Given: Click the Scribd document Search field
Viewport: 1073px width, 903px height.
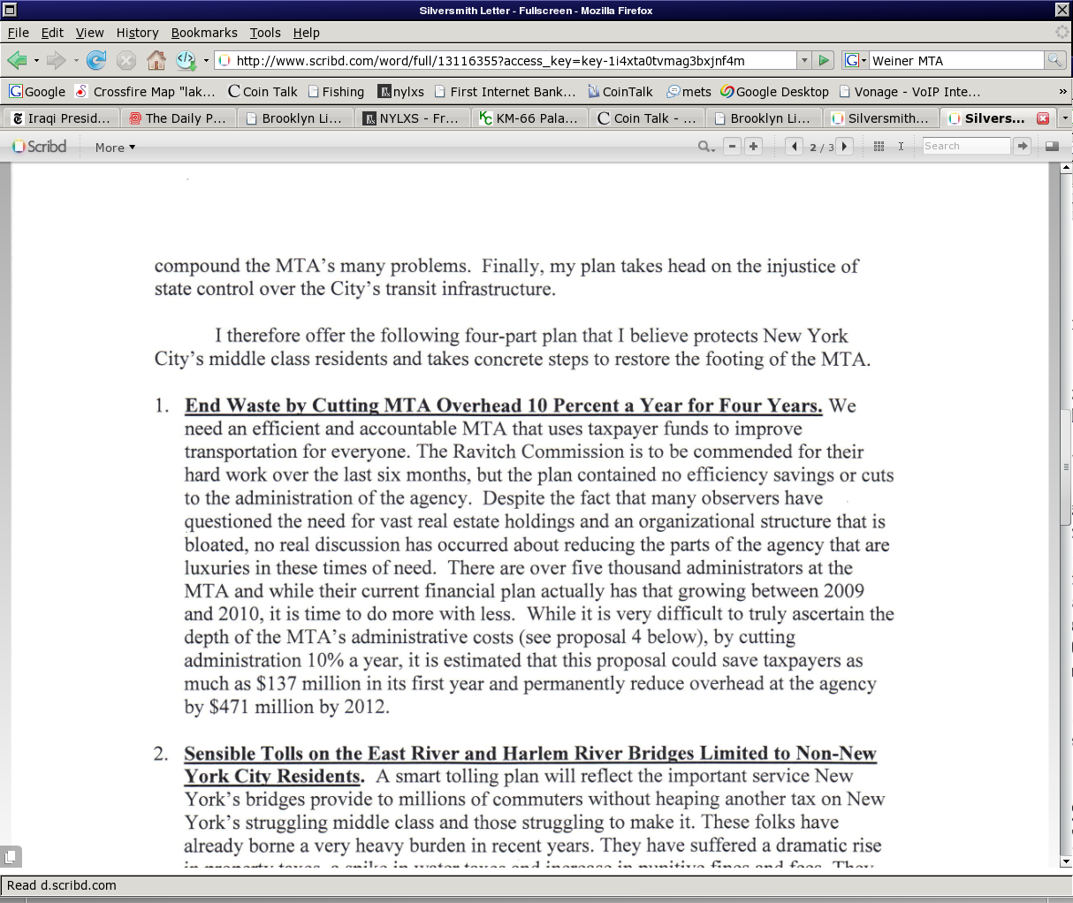Looking at the screenshot, I should pos(966,147).
